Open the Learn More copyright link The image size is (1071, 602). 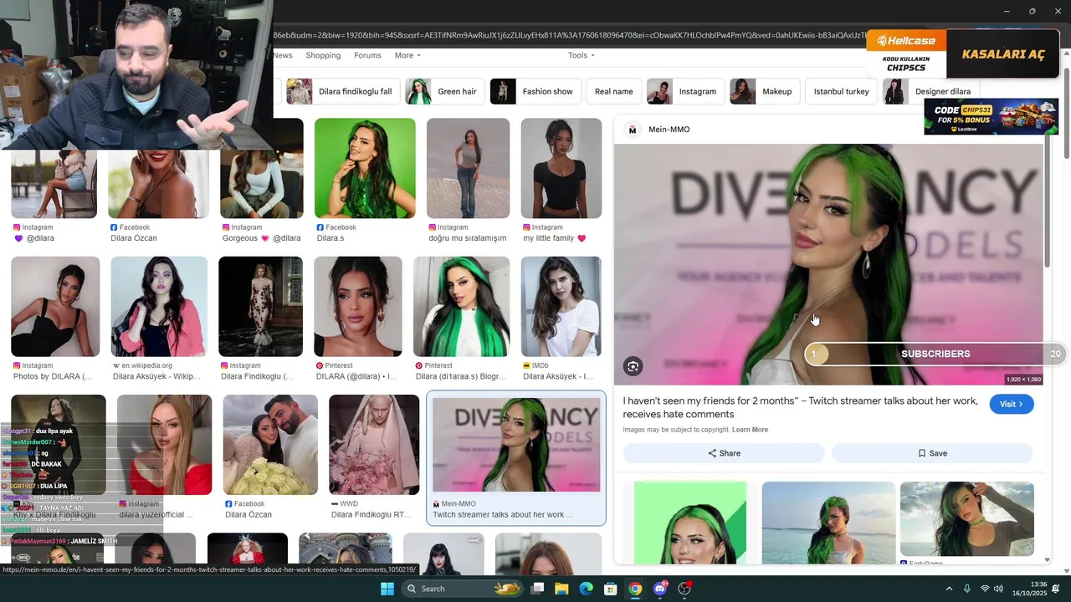750,430
